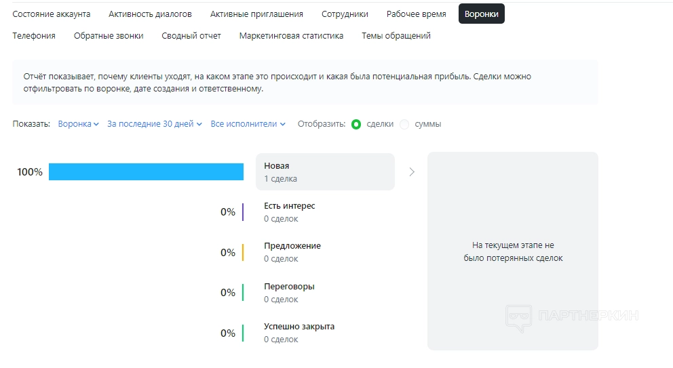Open the Все исполнители dropdown
This screenshot has height=368, width=673.
pyautogui.click(x=248, y=124)
